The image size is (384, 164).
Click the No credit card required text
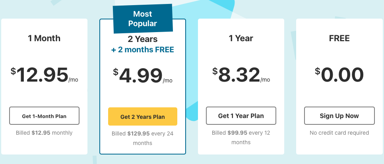339,133
